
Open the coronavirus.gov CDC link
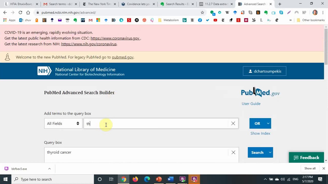tap(115, 38)
